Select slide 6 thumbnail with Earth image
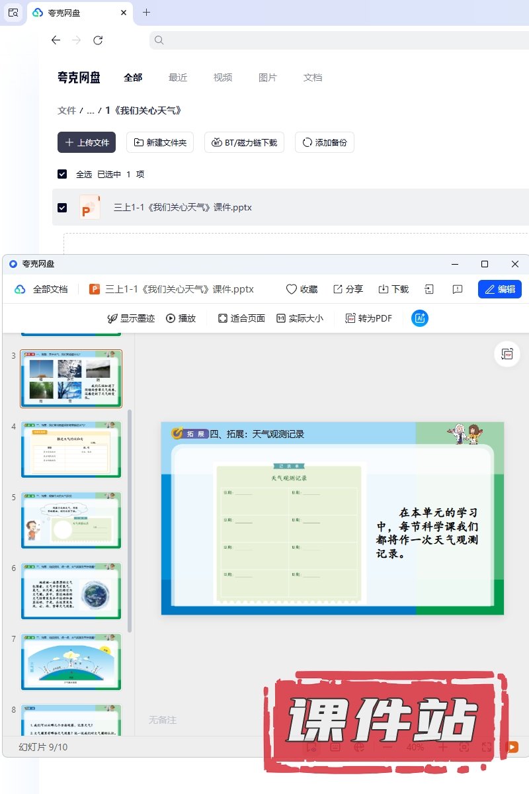This screenshot has height=794, width=529. point(71,591)
